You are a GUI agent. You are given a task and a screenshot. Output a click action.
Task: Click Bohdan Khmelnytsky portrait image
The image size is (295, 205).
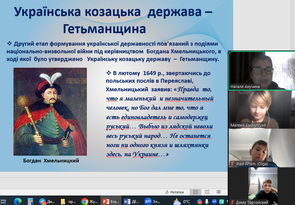pyautogui.click(x=50, y=112)
